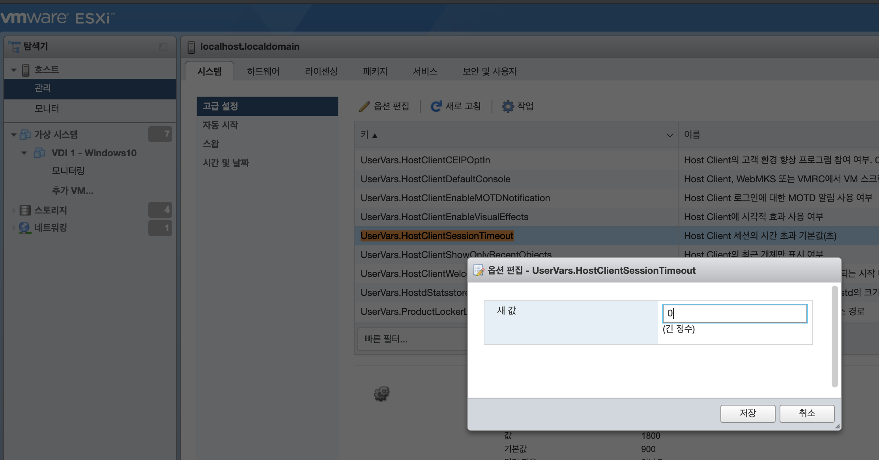This screenshot has width=879, height=460.
Task: Collapse the VDI 1 - Windows10 node
Action: [24, 153]
